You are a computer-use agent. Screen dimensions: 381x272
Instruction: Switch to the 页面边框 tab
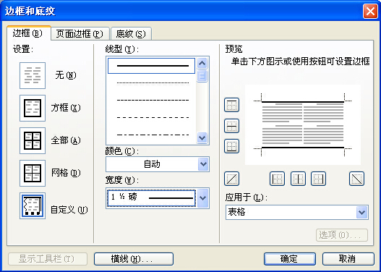click(x=80, y=33)
